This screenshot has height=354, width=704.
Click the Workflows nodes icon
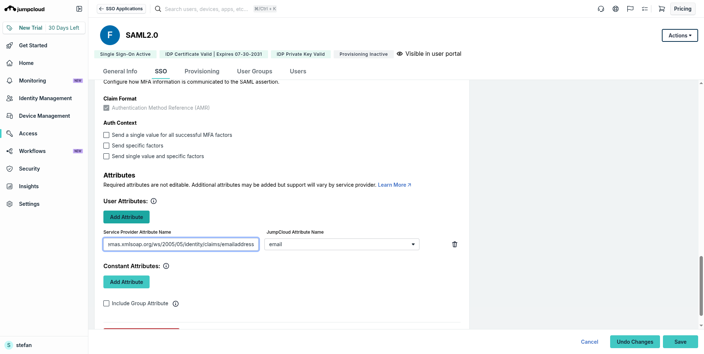point(10,151)
